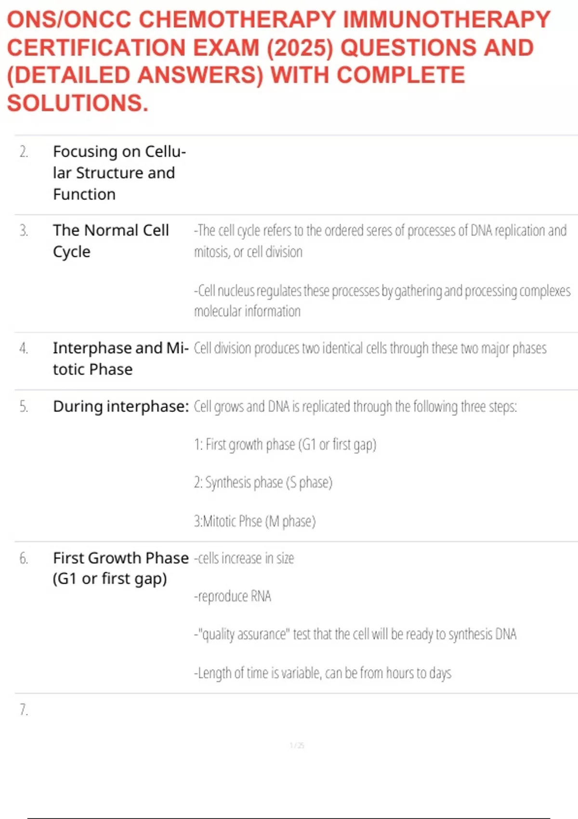Click row number 5
This screenshot has height=819, width=578.
[x=24, y=407]
